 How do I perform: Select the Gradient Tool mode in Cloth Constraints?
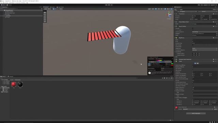[168, 62]
